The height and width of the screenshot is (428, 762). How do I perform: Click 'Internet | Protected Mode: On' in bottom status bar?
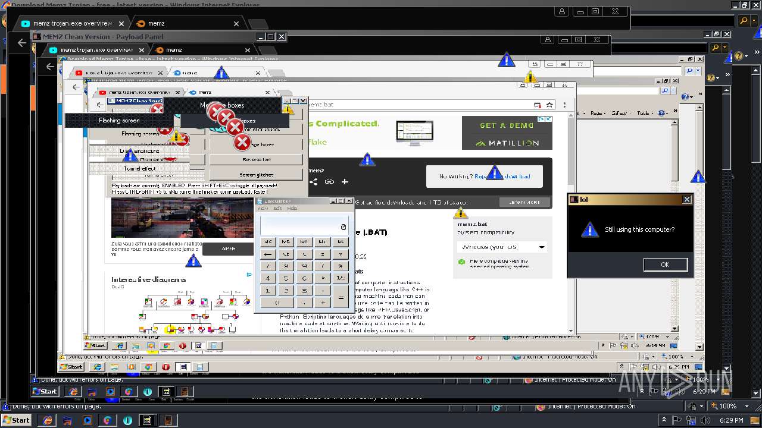(x=586, y=407)
